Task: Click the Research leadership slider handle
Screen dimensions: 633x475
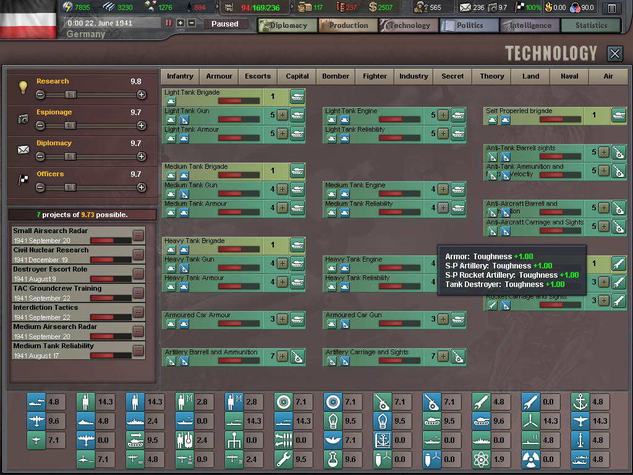Action: click(x=71, y=95)
